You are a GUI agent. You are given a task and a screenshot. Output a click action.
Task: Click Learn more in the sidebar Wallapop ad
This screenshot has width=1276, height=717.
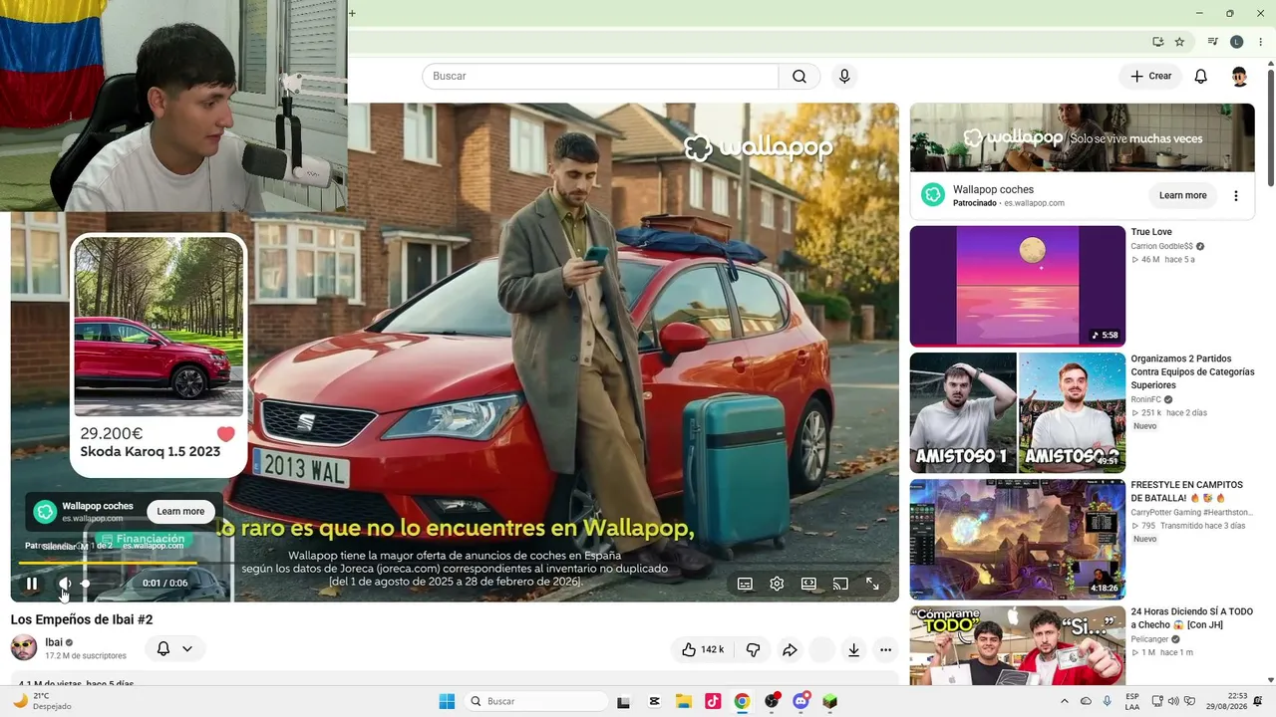click(x=1183, y=195)
